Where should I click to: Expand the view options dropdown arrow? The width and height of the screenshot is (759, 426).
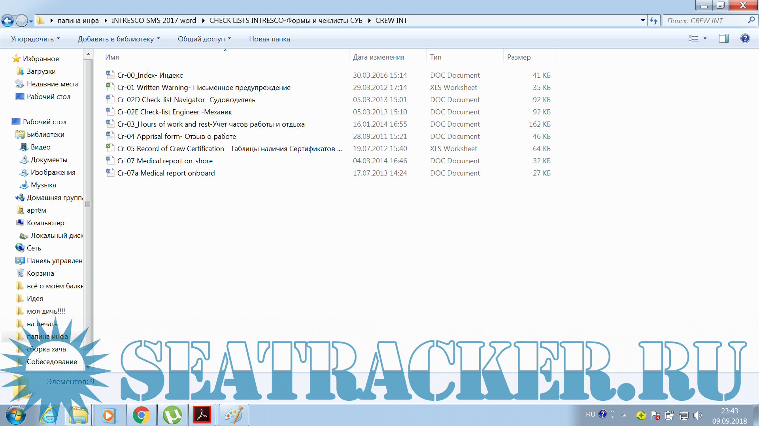(x=705, y=38)
